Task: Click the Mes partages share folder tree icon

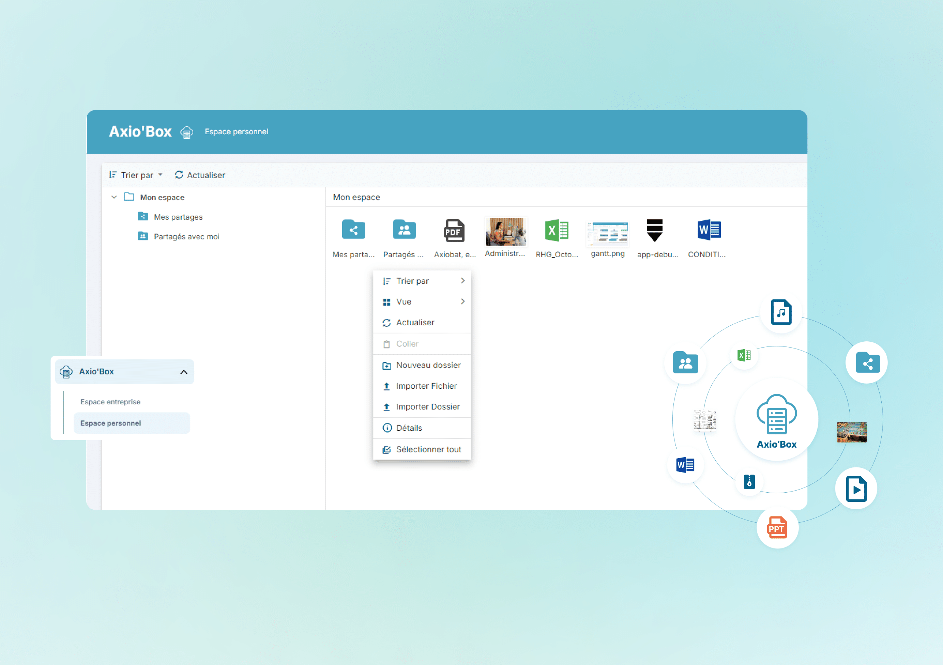Action: click(x=142, y=216)
